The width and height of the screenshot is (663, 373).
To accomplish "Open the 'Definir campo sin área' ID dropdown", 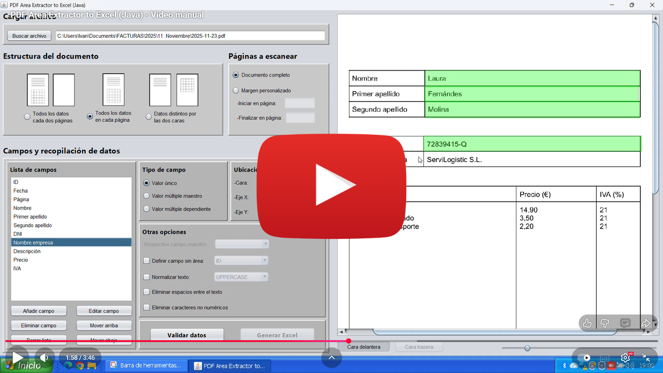I will click(x=242, y=261).
